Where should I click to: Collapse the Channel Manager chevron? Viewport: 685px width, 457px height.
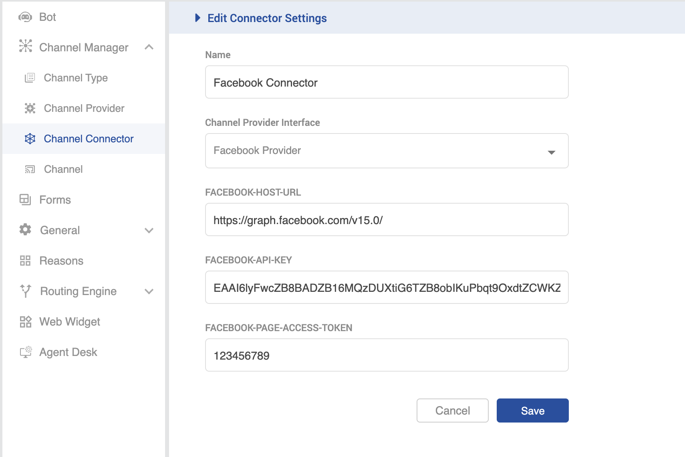(149, 47)
